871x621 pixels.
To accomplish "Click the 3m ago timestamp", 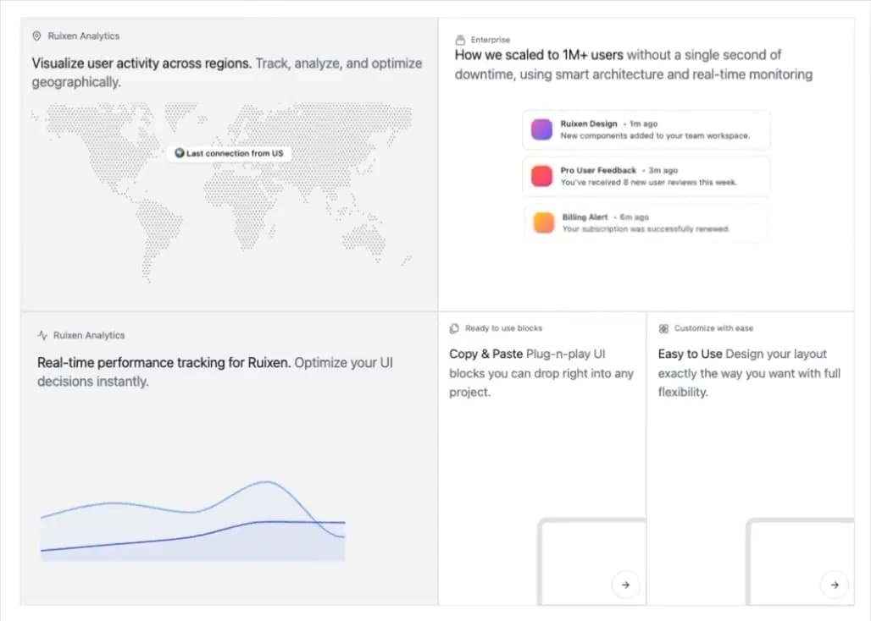I will [663, 170].
